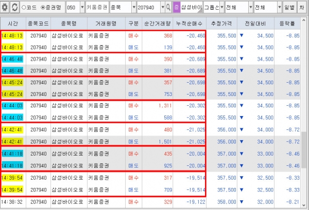This screenshot has height=210, width=309.
Task: Click the 차 button at toolbar end
Action: pyautogui.click(x=302, y=8)
